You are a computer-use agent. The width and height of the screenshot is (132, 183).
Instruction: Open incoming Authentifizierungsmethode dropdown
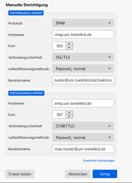coord(83,69)
